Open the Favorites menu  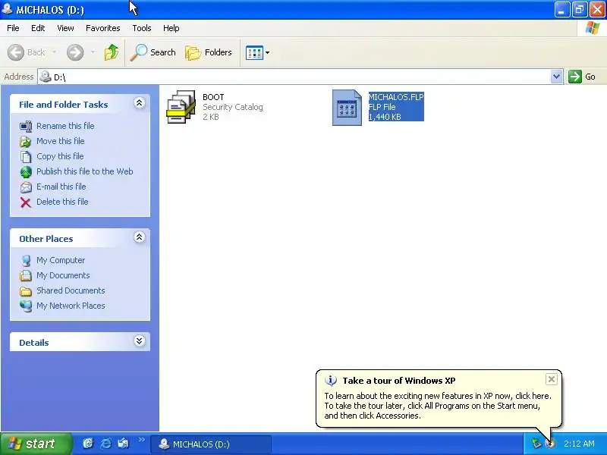pyautogui.click(x=103, y=28)
